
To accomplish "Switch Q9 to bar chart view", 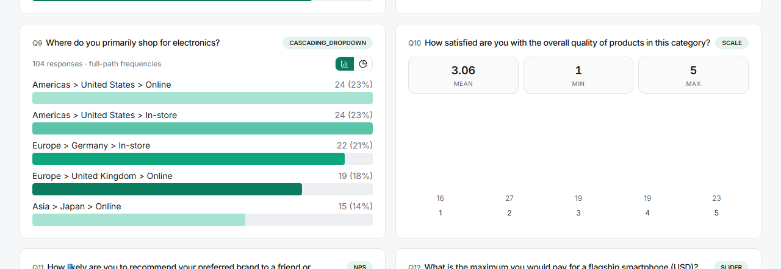I will point(345,64).
